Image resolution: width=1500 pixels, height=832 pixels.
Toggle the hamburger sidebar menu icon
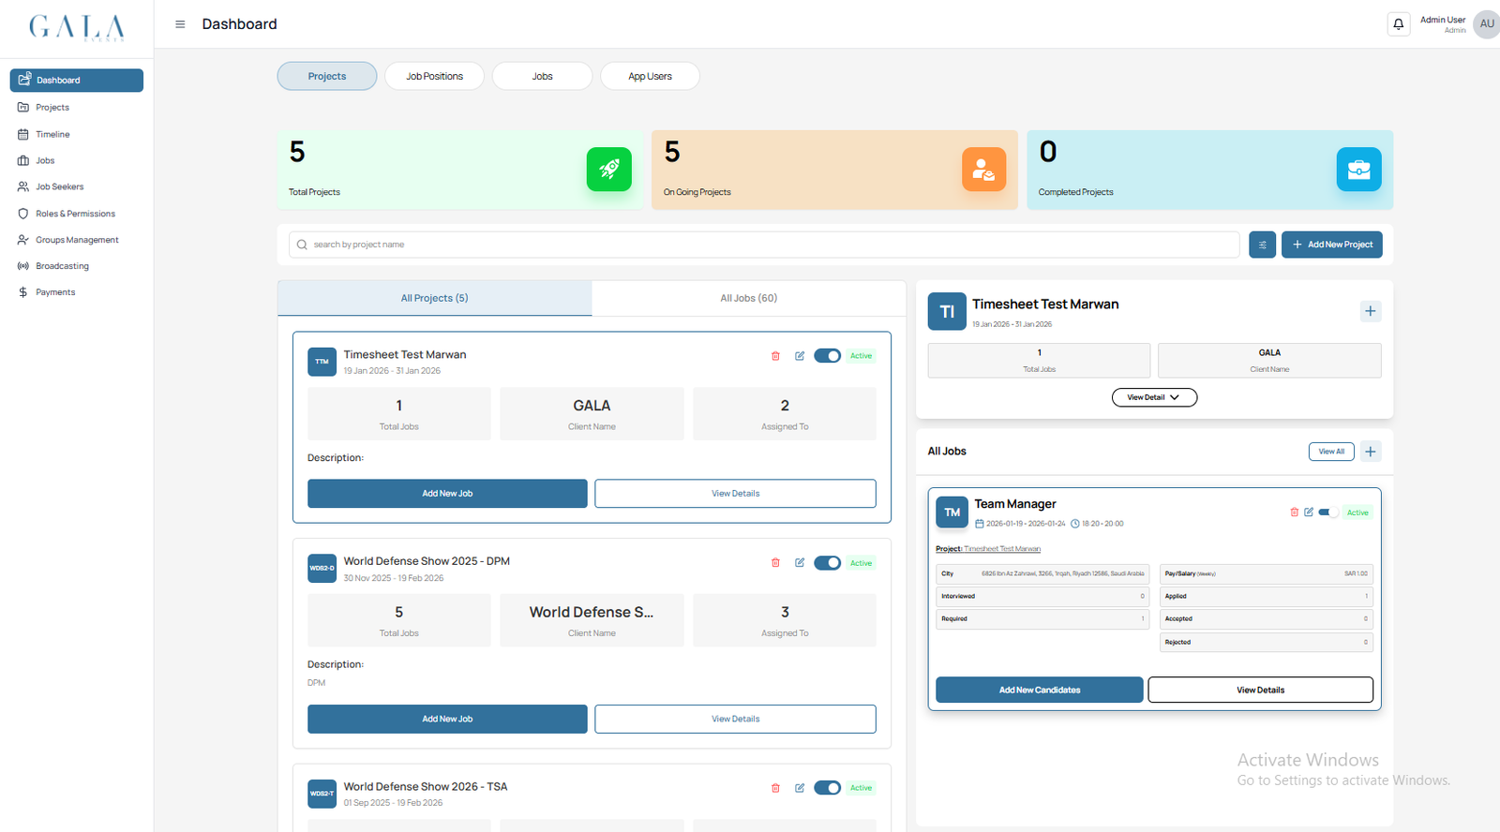(x=180, y=24)
